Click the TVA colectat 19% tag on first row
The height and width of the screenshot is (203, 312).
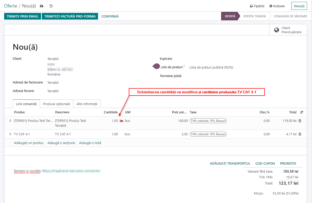pyautogui.click(x=208, y=121)
